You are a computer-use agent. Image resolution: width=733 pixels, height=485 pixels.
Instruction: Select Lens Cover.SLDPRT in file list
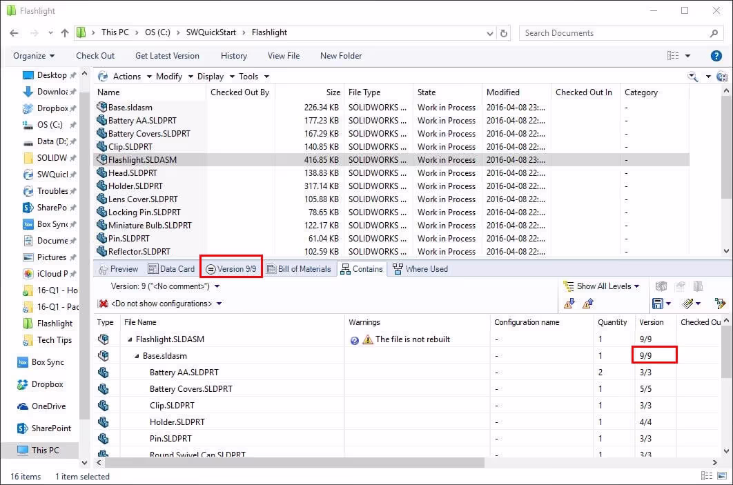click(143, 199)
